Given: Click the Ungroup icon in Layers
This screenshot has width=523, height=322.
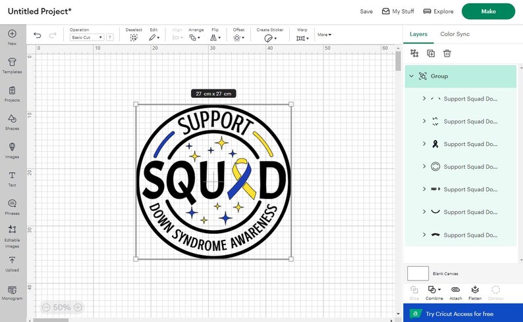Looking at the screenshot, I should point(414,53).
